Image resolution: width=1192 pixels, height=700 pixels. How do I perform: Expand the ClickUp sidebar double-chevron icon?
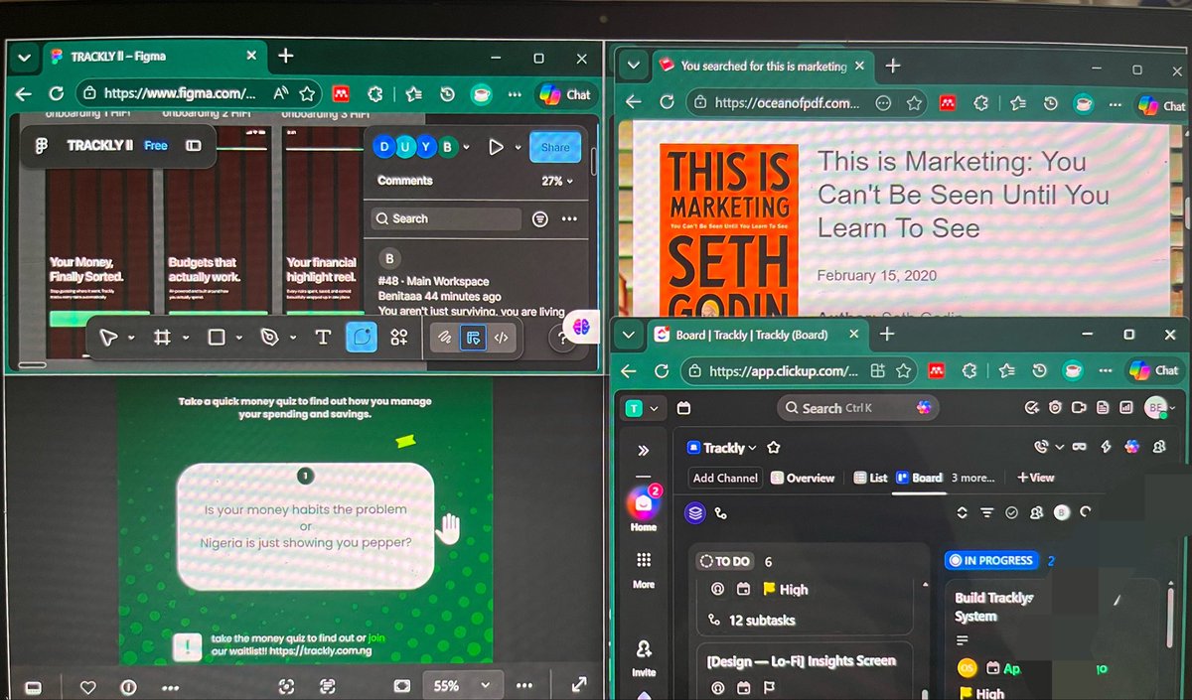pos(643,450)
